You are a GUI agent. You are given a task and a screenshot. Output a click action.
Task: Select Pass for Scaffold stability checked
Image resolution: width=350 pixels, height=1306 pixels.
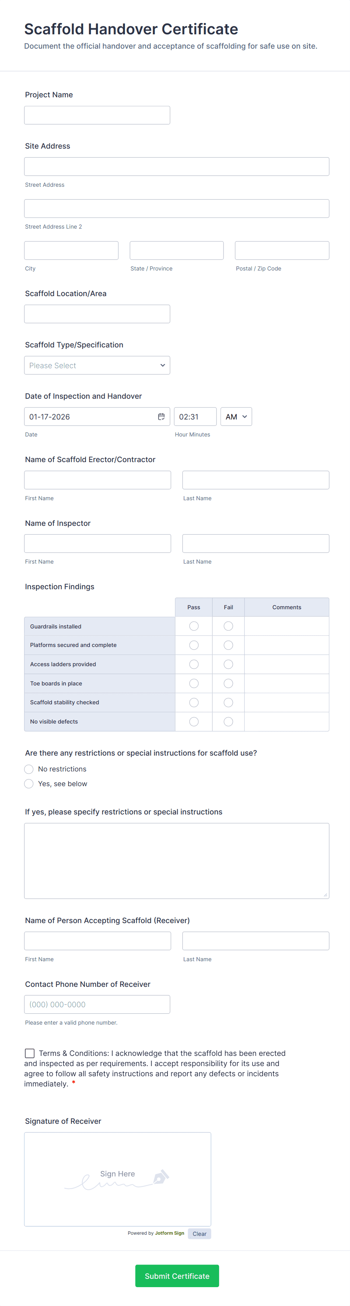click(x=194, y=702)
